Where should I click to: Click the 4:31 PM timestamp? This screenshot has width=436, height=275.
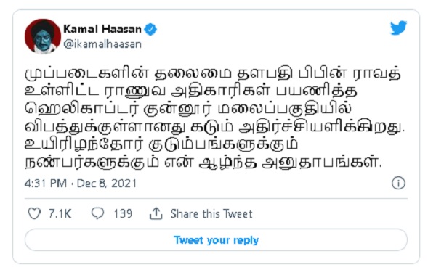(46, 184)
